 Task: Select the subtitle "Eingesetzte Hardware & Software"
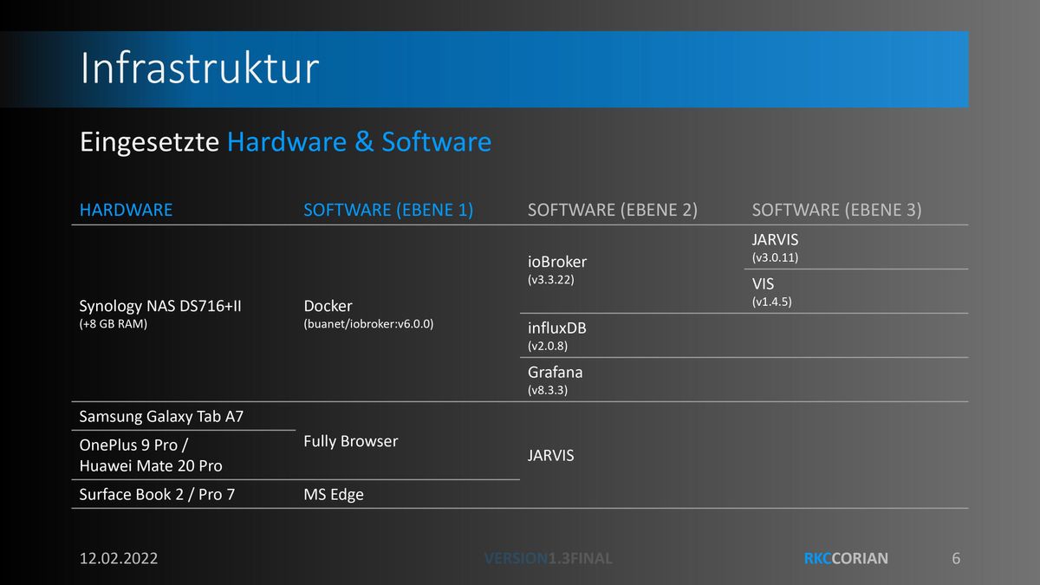pos(285,141)
